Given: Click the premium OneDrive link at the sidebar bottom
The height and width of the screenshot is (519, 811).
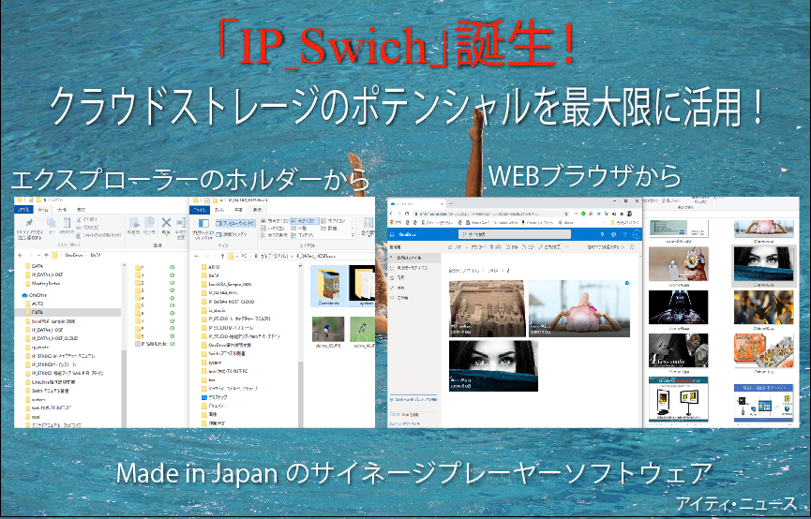Looking at the screenshot, I should coord(413,400).
